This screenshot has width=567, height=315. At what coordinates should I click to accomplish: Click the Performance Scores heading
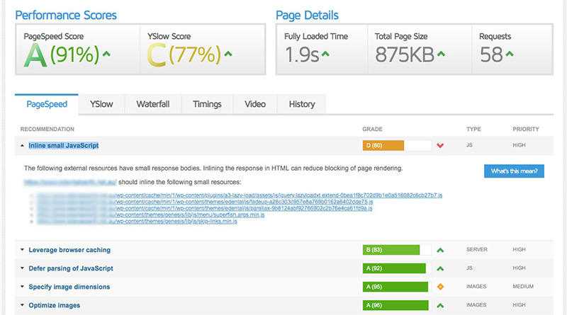pos(66,15)
